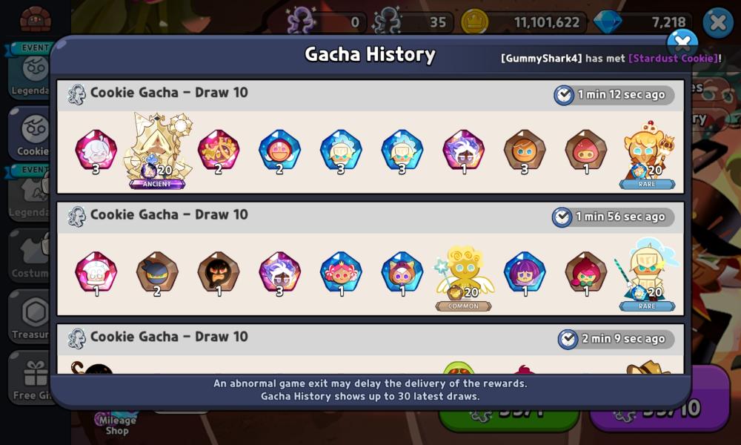This screenshot has width=741, height=445.
Task: Click the purple draw 10 button
Action: pyautogui.click(x=659, y=408)
